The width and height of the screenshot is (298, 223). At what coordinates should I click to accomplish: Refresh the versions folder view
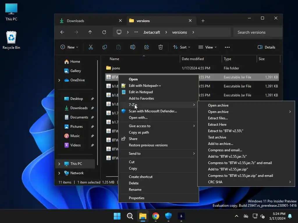point(104,32)
